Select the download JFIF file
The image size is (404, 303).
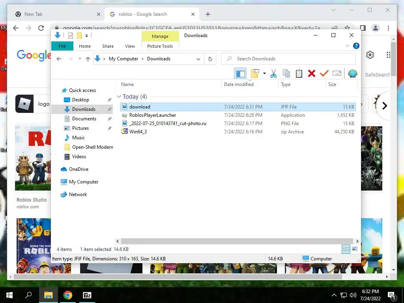click(238, 107)
